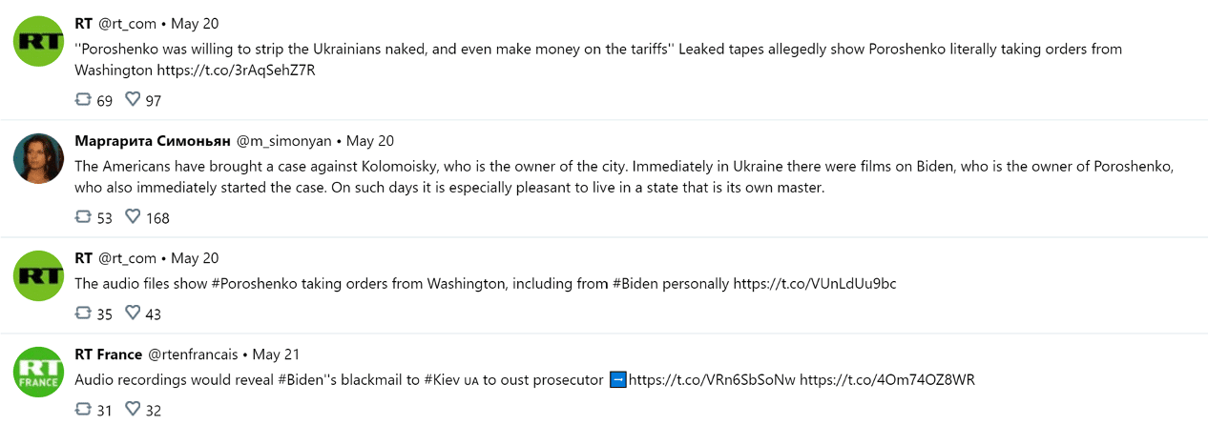The width and height of the screenshot is (1208, 425).
Task: Open the RT France avatar logo
Action: click(x=38, y=372)
